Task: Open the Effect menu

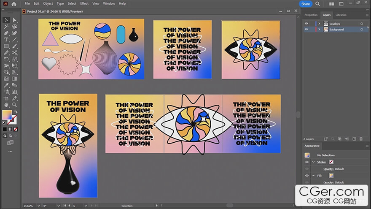Action: pos(84,3)
